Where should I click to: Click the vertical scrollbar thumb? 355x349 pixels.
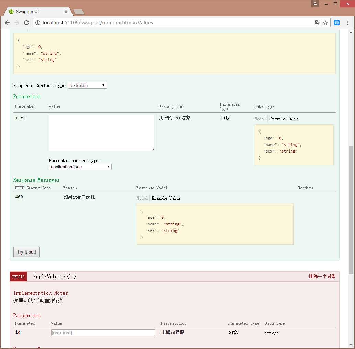click(x=351, y=210)
